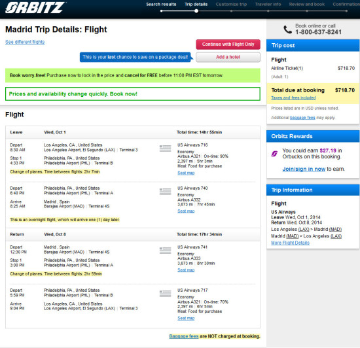Open the See different flights link
Screen dimensions: 360x348
click(25, 42)
